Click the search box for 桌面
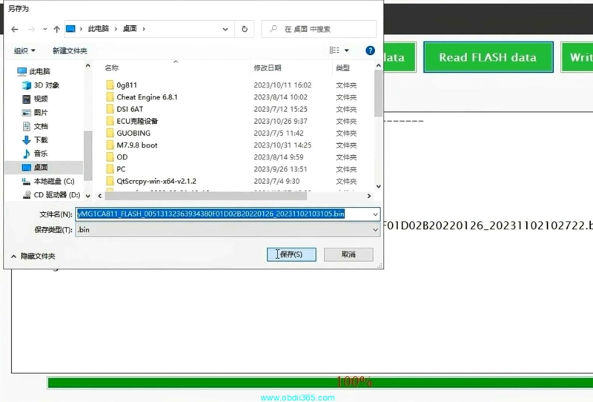This screenshot has width=593, height=402. (x=319, y=29)
